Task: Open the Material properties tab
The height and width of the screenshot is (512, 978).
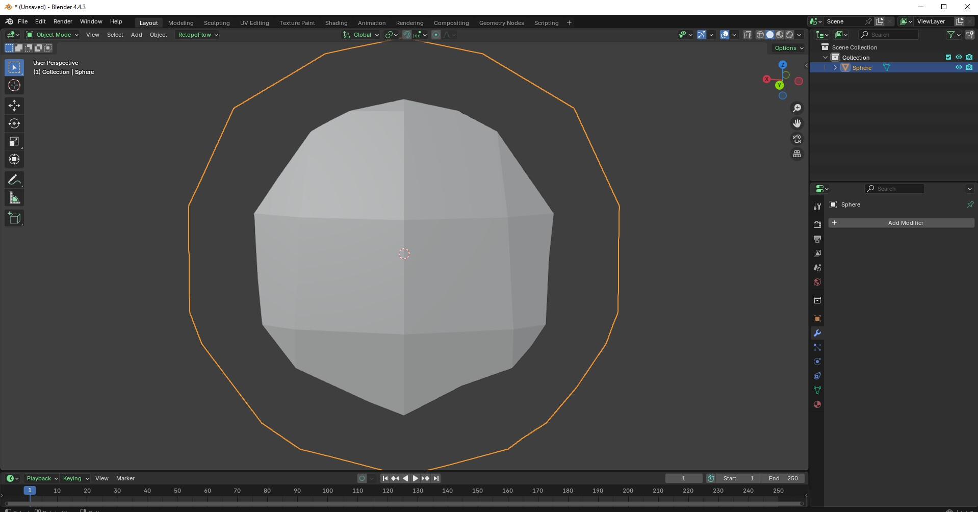Action: pos(817,404)
